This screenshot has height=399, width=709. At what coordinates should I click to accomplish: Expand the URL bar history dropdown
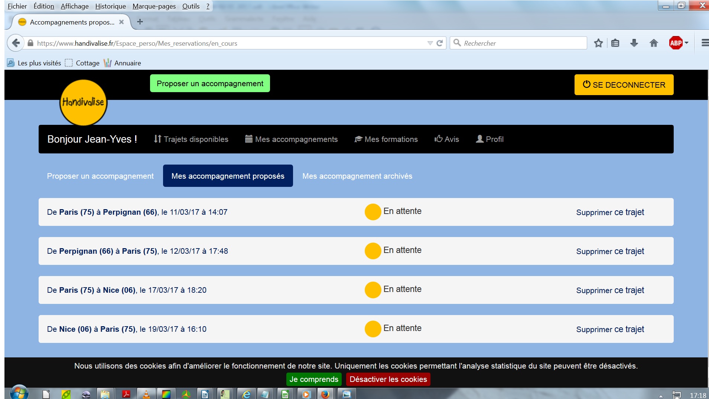coord(430,43)
